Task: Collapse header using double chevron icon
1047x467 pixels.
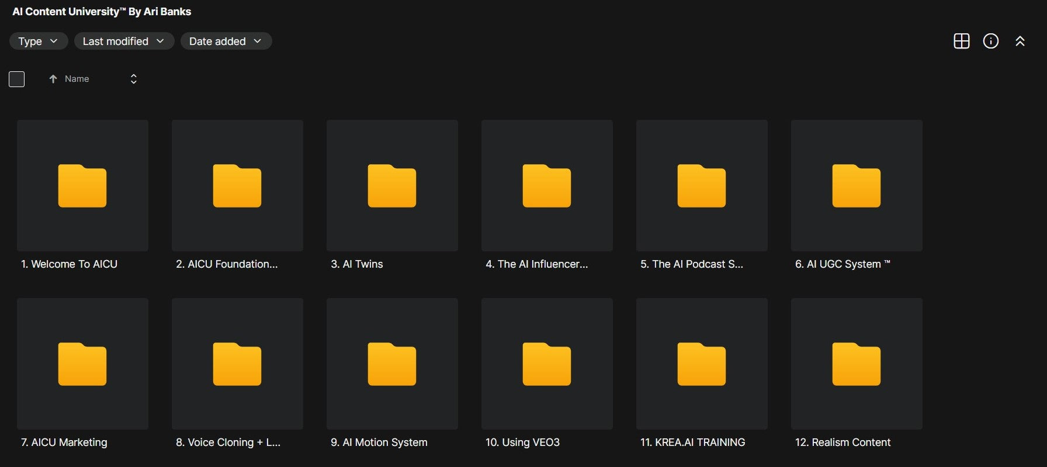Action: pyautogui.click(x=1020, y=41)
